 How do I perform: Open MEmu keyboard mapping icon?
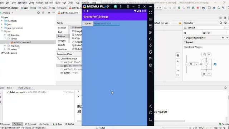point(151,19)
